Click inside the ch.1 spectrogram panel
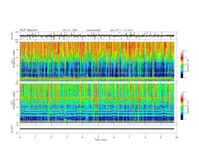Viewport: 199px width, 154px height. tap(97, 61)
